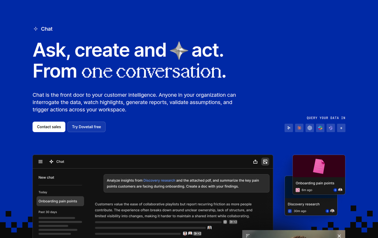Image resolution: width=378 pixels, height=238 pixels.
Task: Open the Discovery research card
Action: [x=311, y=205]
